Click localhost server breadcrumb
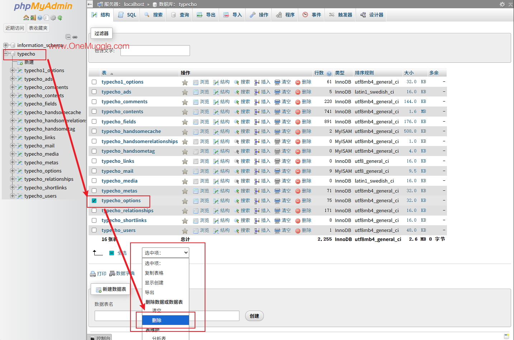This screenshot has height=340, width=514. coord(134,4)
